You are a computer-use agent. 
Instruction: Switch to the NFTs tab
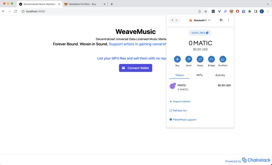(x=199, y=75)
